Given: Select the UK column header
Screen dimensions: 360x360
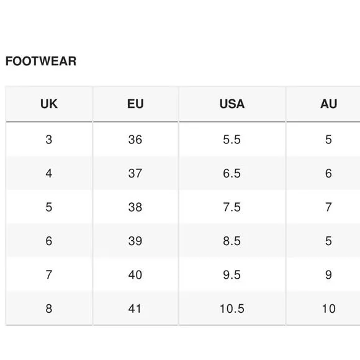Looking at the screenshot, I should [49, 104].
